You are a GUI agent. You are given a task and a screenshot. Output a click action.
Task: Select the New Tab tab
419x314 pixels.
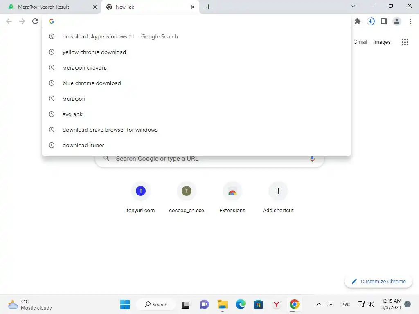click(x=150, y=7)
